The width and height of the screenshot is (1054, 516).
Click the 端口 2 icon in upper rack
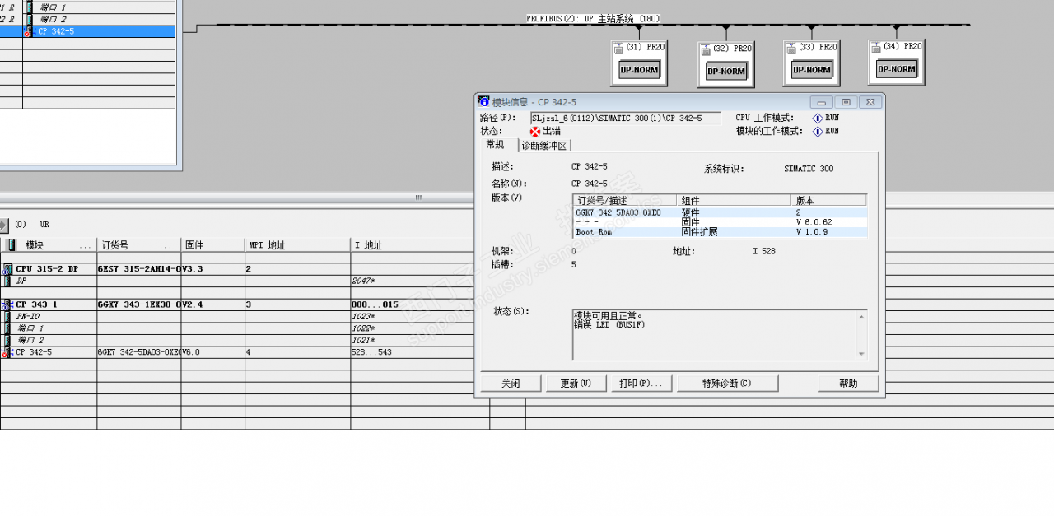point(30,19)
